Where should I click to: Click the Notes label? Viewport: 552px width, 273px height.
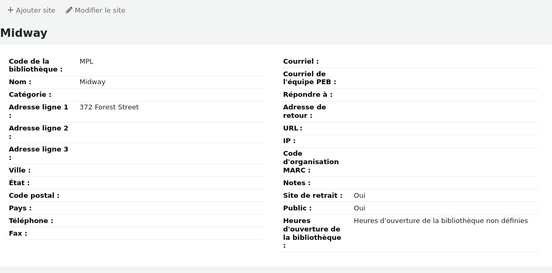(297, 183)
